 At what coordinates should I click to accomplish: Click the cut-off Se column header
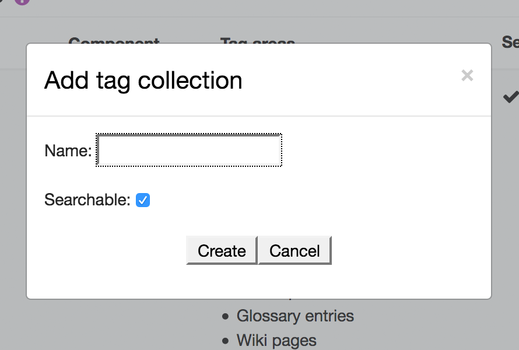click(x=510, y=42)
